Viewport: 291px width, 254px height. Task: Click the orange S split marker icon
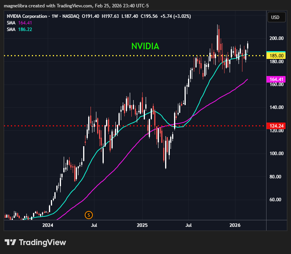point(89,215)
